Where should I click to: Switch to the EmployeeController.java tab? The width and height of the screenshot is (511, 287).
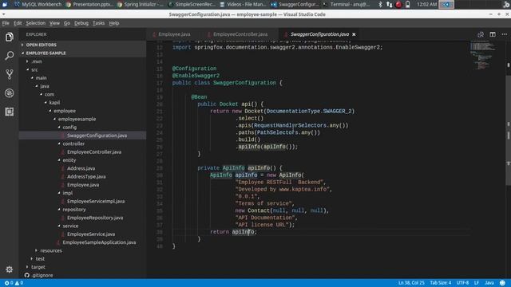coord(240,34)
